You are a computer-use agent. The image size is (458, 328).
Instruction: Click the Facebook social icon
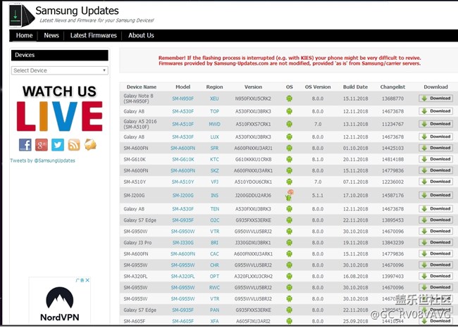(x=25, y=144)
